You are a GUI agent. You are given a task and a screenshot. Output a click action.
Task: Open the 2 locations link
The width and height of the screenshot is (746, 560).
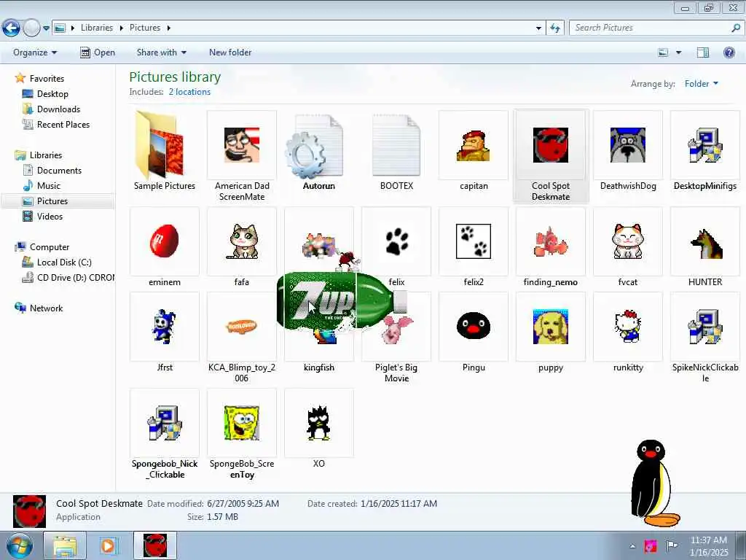coord(189,92)
